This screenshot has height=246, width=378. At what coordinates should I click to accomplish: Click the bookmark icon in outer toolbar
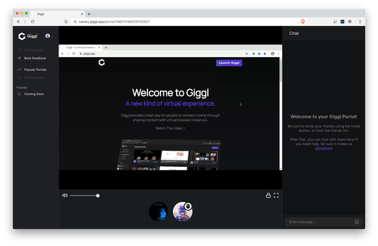66,21
